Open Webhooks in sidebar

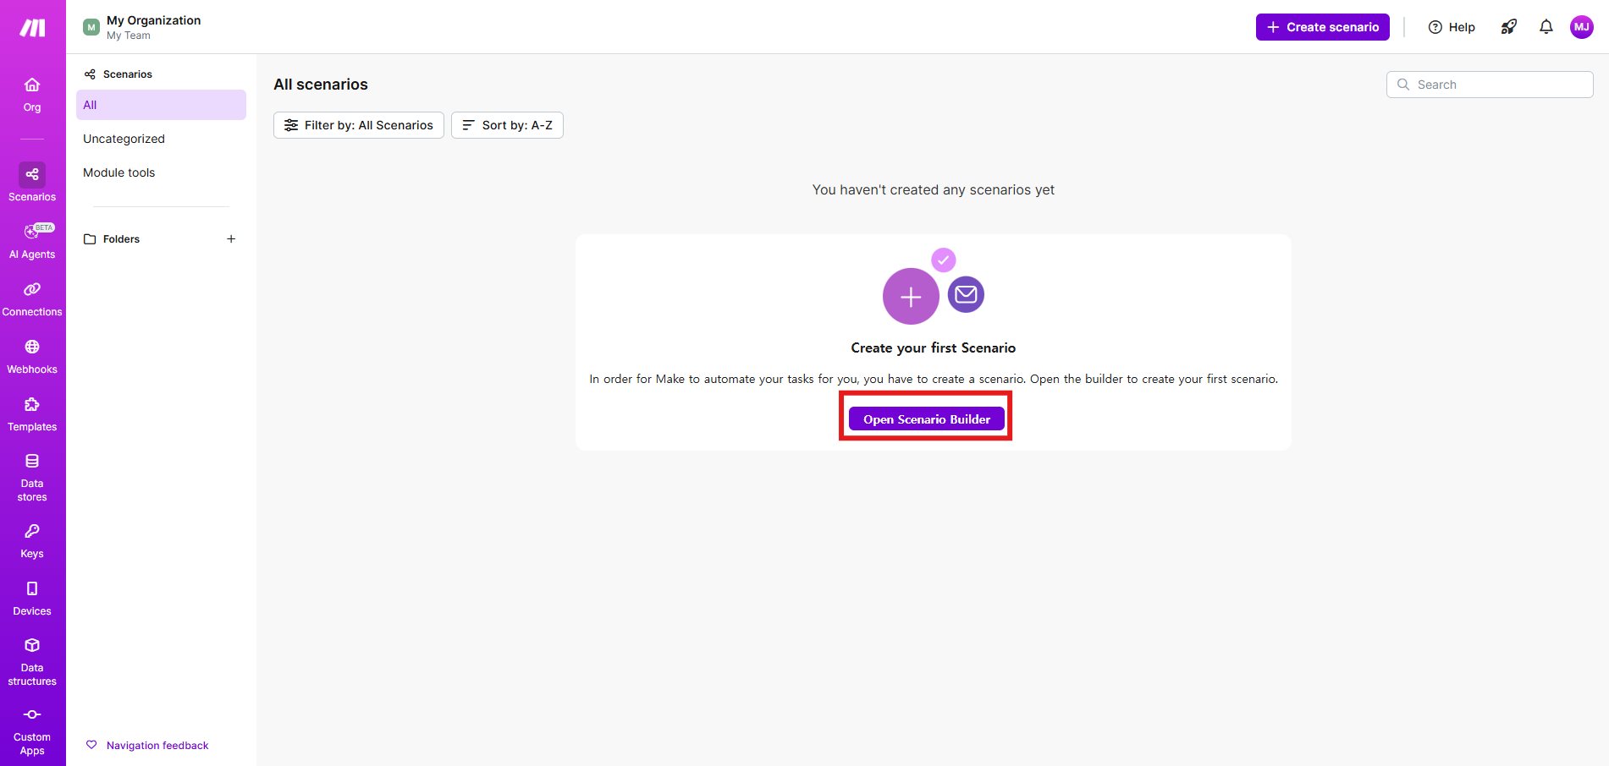point(32,355)
